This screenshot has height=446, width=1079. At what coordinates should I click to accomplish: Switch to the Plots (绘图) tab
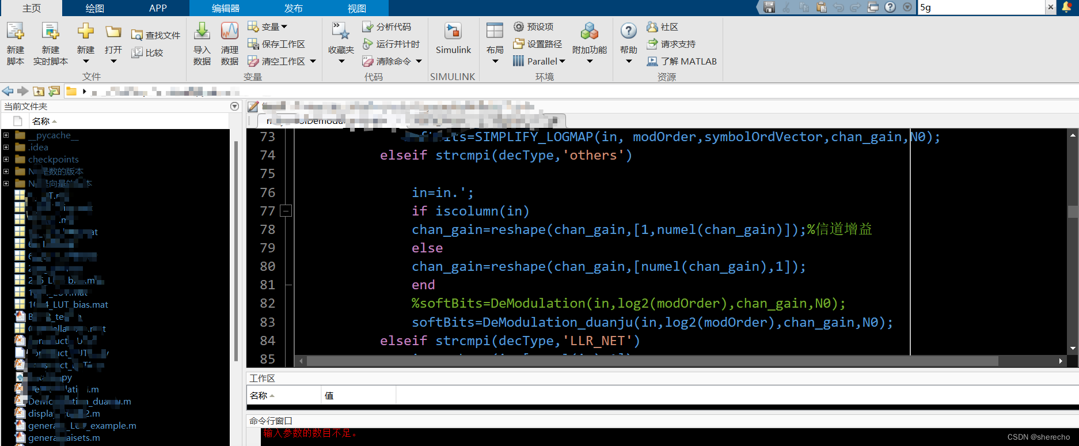pyautogui.click(x=94, y=8)
